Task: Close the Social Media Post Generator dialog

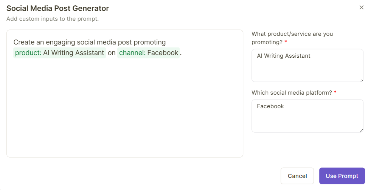Action: [361, 8]
